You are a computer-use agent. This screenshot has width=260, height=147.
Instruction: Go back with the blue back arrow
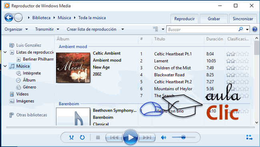[x=9, y=18]
